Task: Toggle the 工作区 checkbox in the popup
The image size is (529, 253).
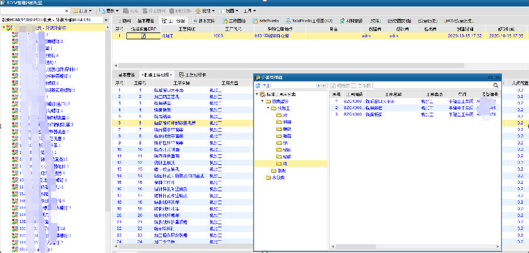Action: click(x=353, y=86)
